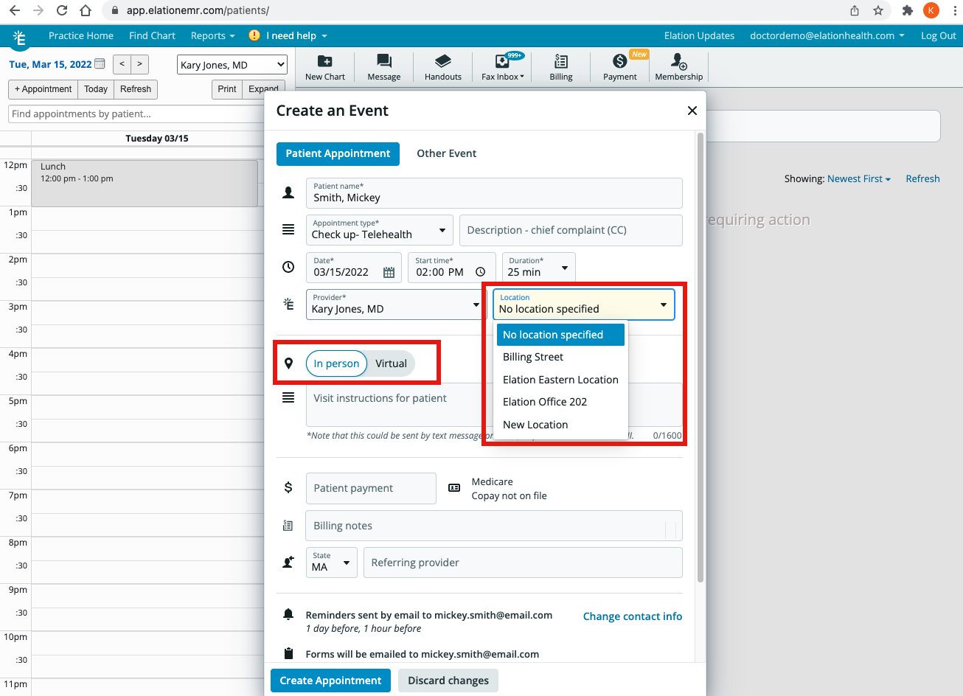The image size is (963, 696).
Task: Open the Billing toolbar icon
Action: coord(561,67)
